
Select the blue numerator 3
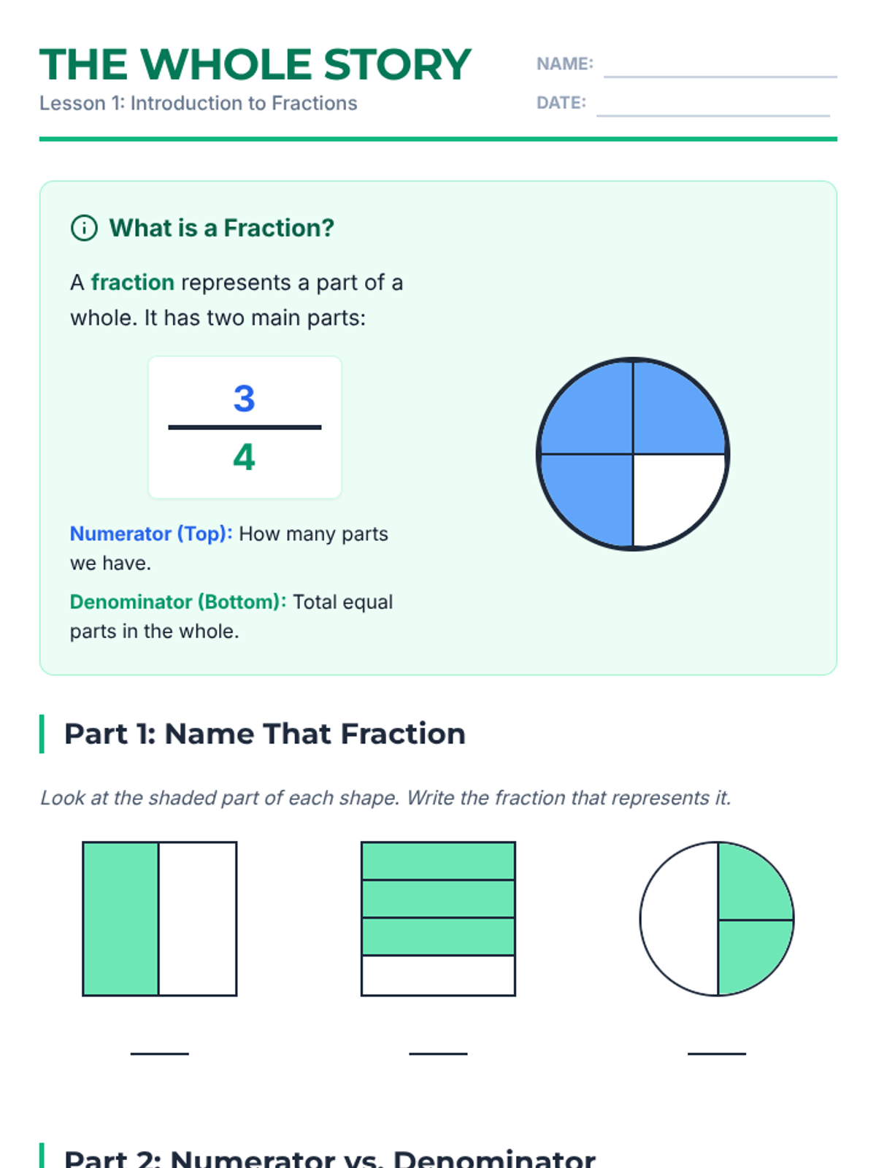coord(244,399)
